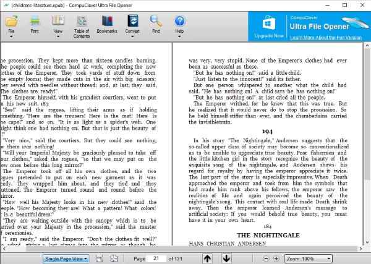Click the CompuClever Ultra File Opener banner title

[320, 27]
